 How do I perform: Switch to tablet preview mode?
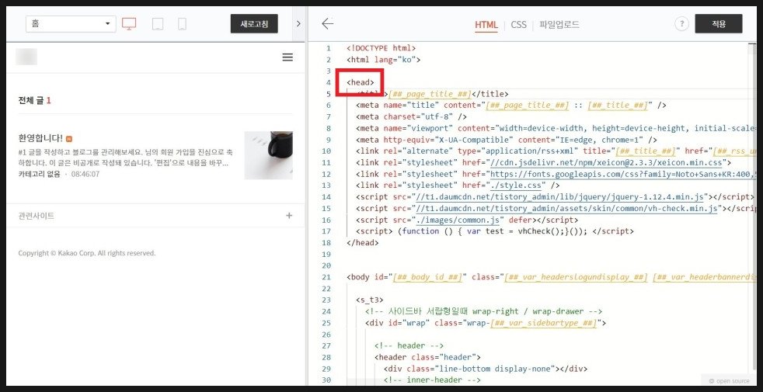click(x=158, y=24)
